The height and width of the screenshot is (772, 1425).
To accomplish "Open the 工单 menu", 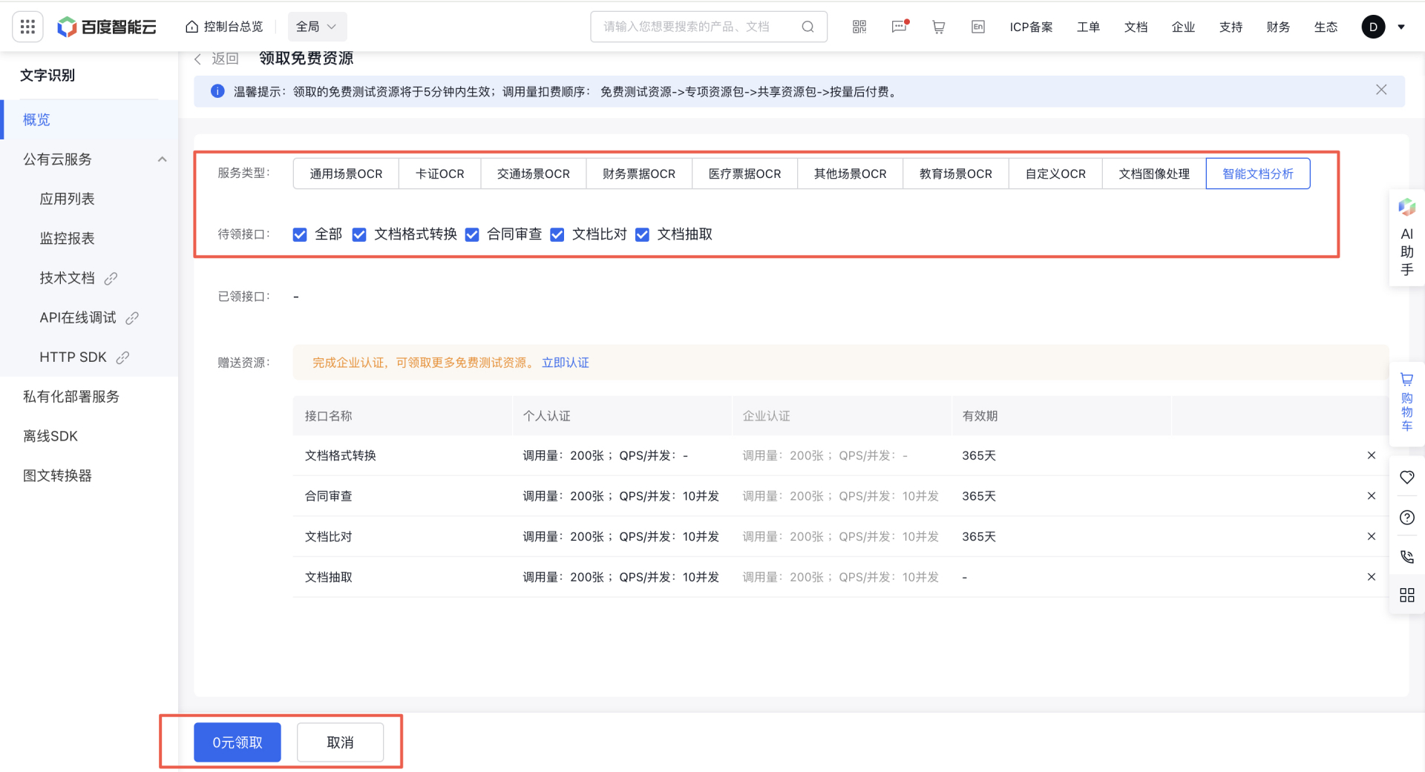I will pos(1088,27).
